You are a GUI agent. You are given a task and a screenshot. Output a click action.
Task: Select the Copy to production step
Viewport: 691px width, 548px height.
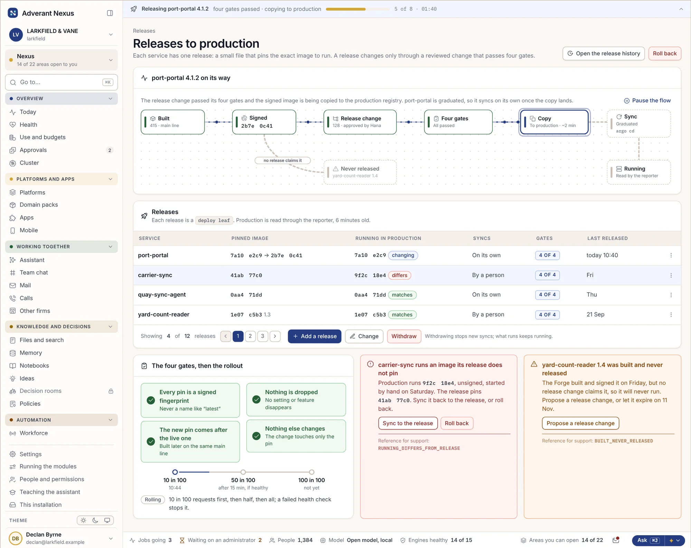(x=555, y=122)
